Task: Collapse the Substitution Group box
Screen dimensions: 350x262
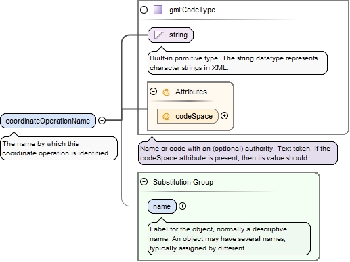Action: click(144, 182)
